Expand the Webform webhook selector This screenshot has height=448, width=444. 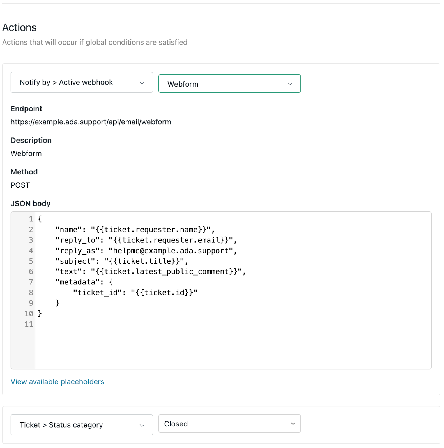229,84
